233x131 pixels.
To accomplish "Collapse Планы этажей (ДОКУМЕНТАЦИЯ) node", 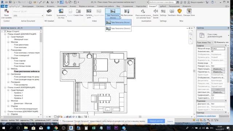I will pos(5,34).
